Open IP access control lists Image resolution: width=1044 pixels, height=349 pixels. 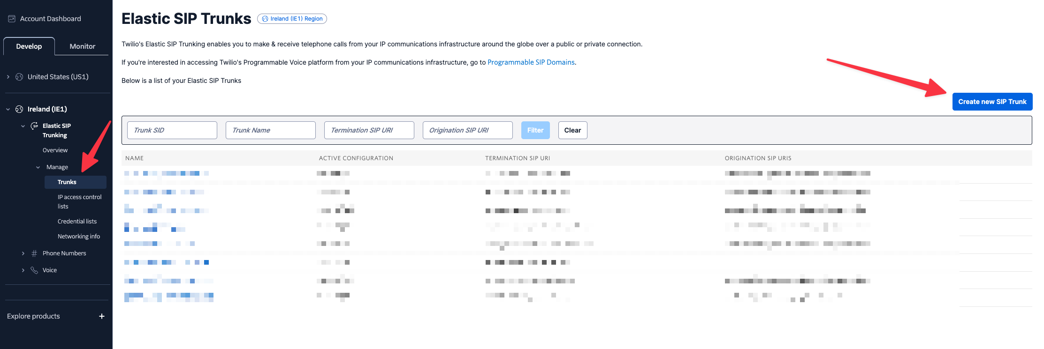click(80, 202)
